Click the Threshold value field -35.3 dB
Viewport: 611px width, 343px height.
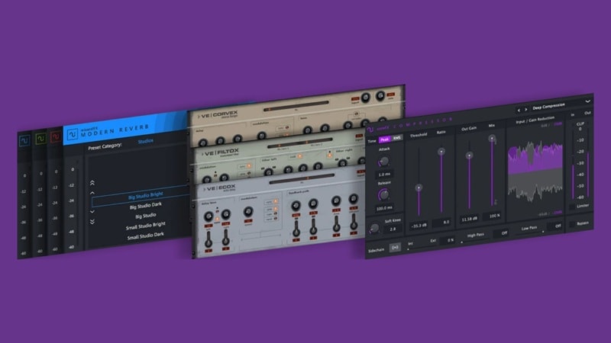click(x=419, y=225)
